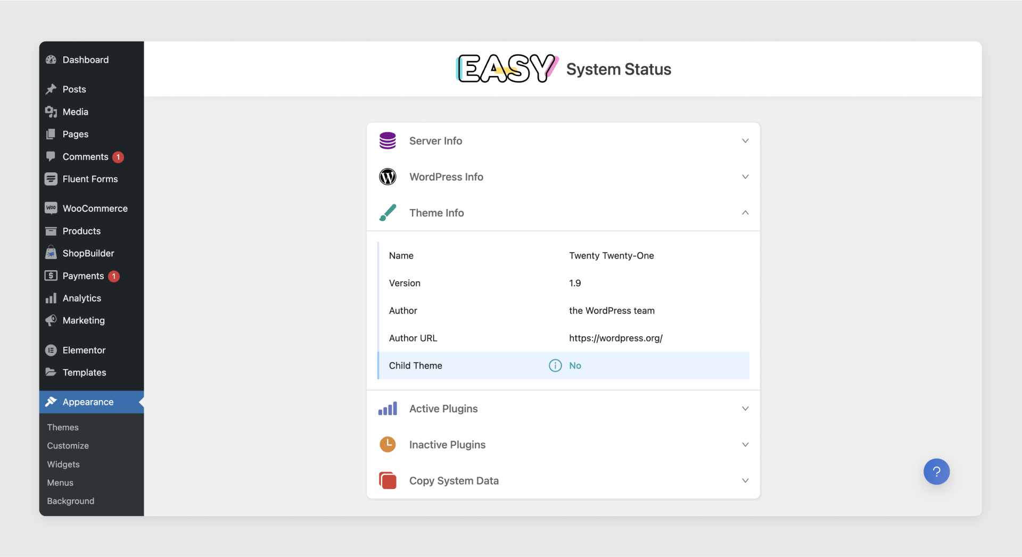Open the Background submenu link

pyautogui.click(x=71, y=501)
